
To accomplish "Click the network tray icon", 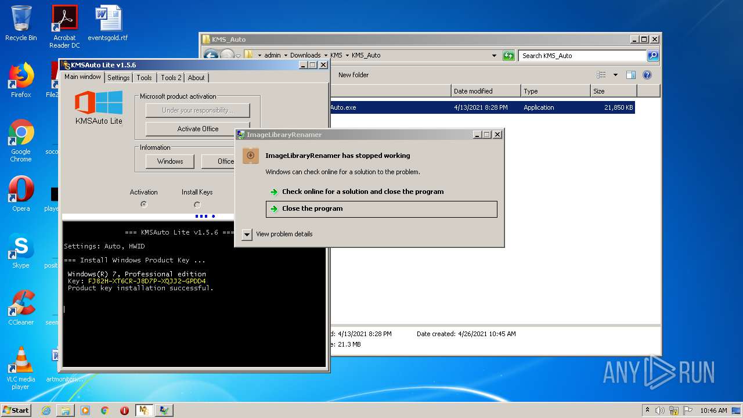I will tap(673, 410).
